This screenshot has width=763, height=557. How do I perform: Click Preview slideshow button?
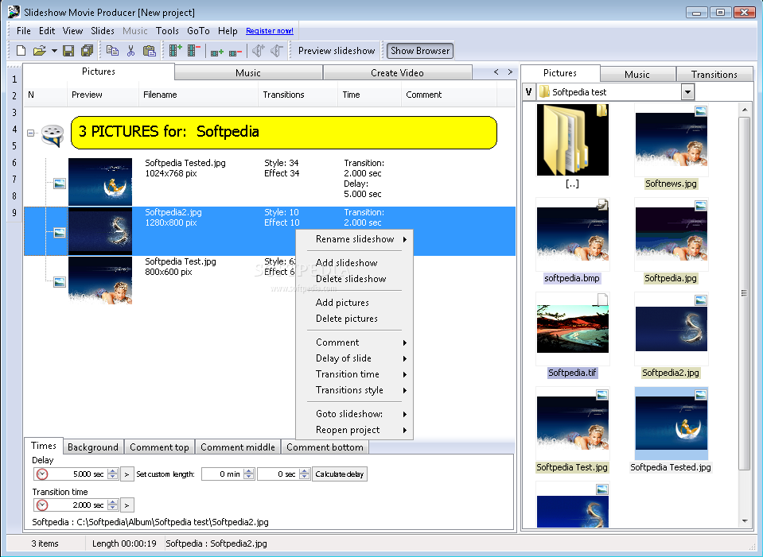coord(337,51)
